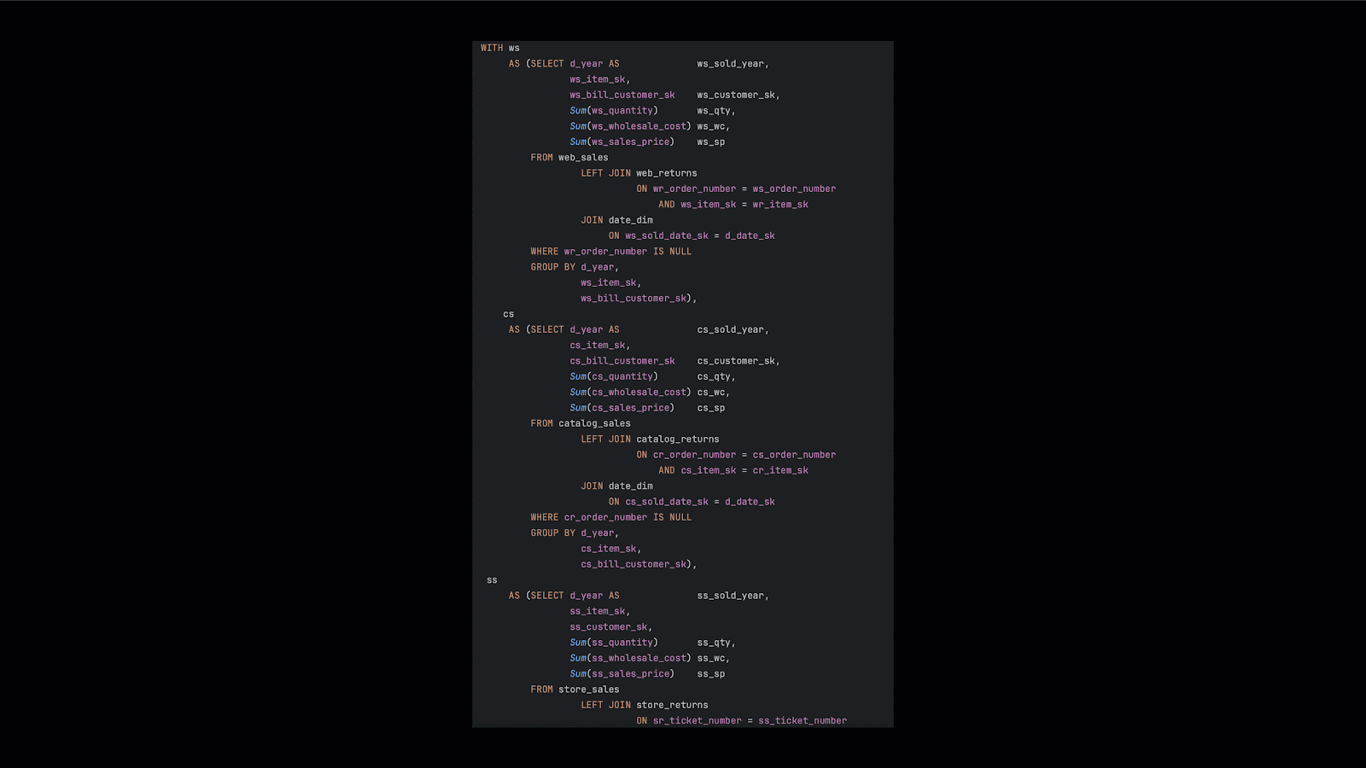Select the alias 'ss_qty,'
Viewport: 1366px width, 768px height.
(715, 643)
